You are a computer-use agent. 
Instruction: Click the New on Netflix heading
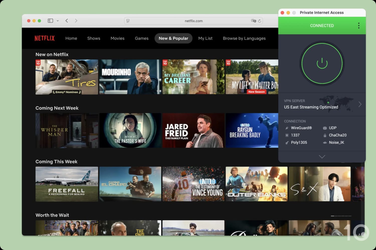(52, 54)
